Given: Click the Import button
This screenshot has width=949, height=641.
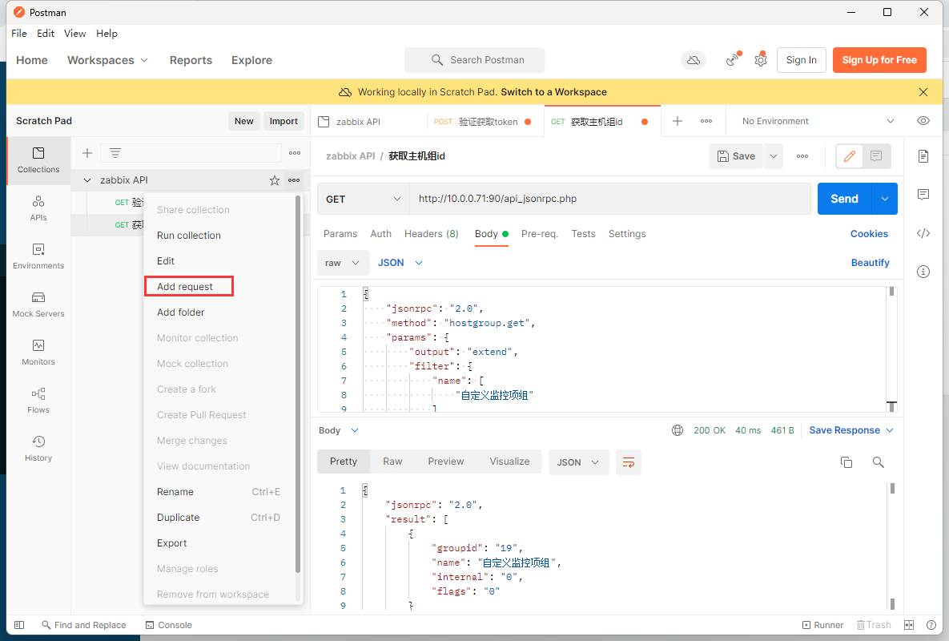Looking at the screenshot, I should pos(283,121).
